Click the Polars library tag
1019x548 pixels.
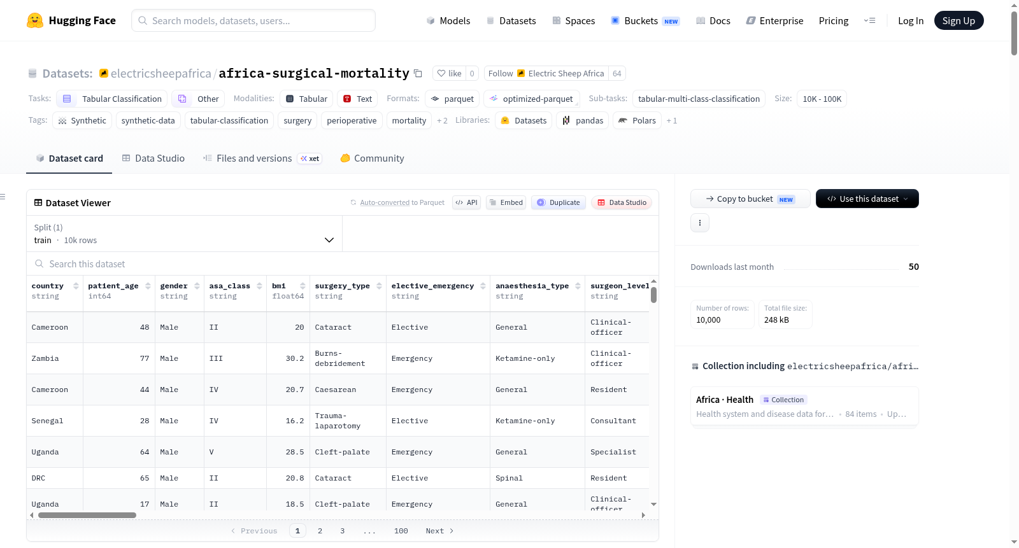pyautogui.click(x=637, y=120)
